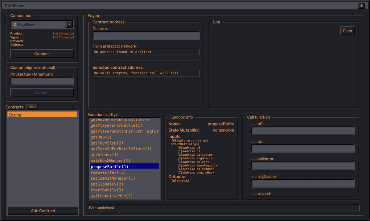Screen dimensions: 370x221
Task: Click the Signer 'Not Connected' status
Action: pyautogui.click(x=64, y=37)
